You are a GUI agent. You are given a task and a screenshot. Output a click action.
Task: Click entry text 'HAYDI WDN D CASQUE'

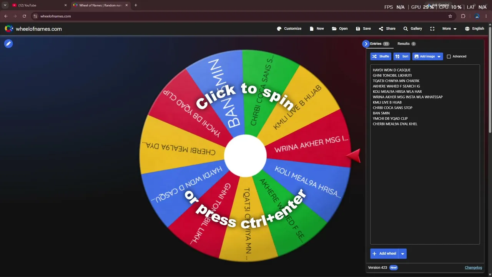coord(391,70)
